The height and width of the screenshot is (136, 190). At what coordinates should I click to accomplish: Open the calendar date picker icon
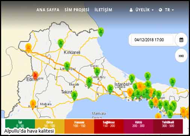(181, 40)
